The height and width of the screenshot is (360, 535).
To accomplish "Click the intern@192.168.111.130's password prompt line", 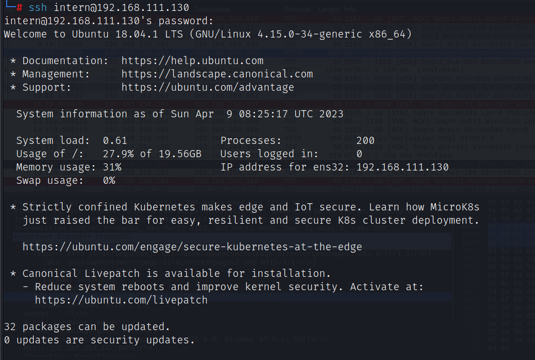I will [108, 21].
